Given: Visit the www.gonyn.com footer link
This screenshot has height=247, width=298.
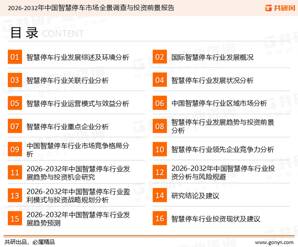Looking at the screenshot, I should [274, 243].
